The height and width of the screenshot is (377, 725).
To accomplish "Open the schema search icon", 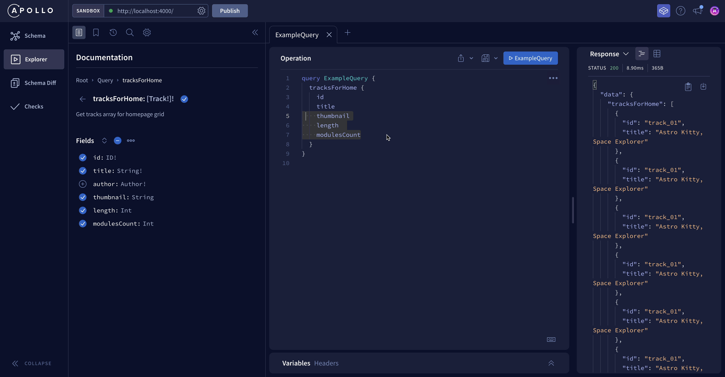I will click(x=129, y=32).
